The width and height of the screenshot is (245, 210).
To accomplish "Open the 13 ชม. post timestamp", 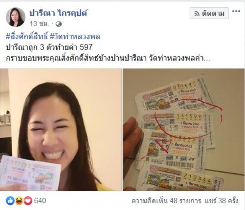I will tap(39, 24).
